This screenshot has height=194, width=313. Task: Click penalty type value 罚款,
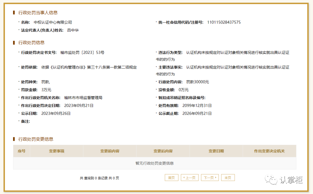pyautogui.click(x=46, y=82)
